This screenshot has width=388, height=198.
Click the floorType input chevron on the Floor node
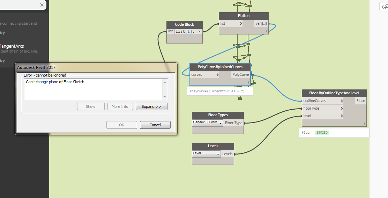(342, 108)
